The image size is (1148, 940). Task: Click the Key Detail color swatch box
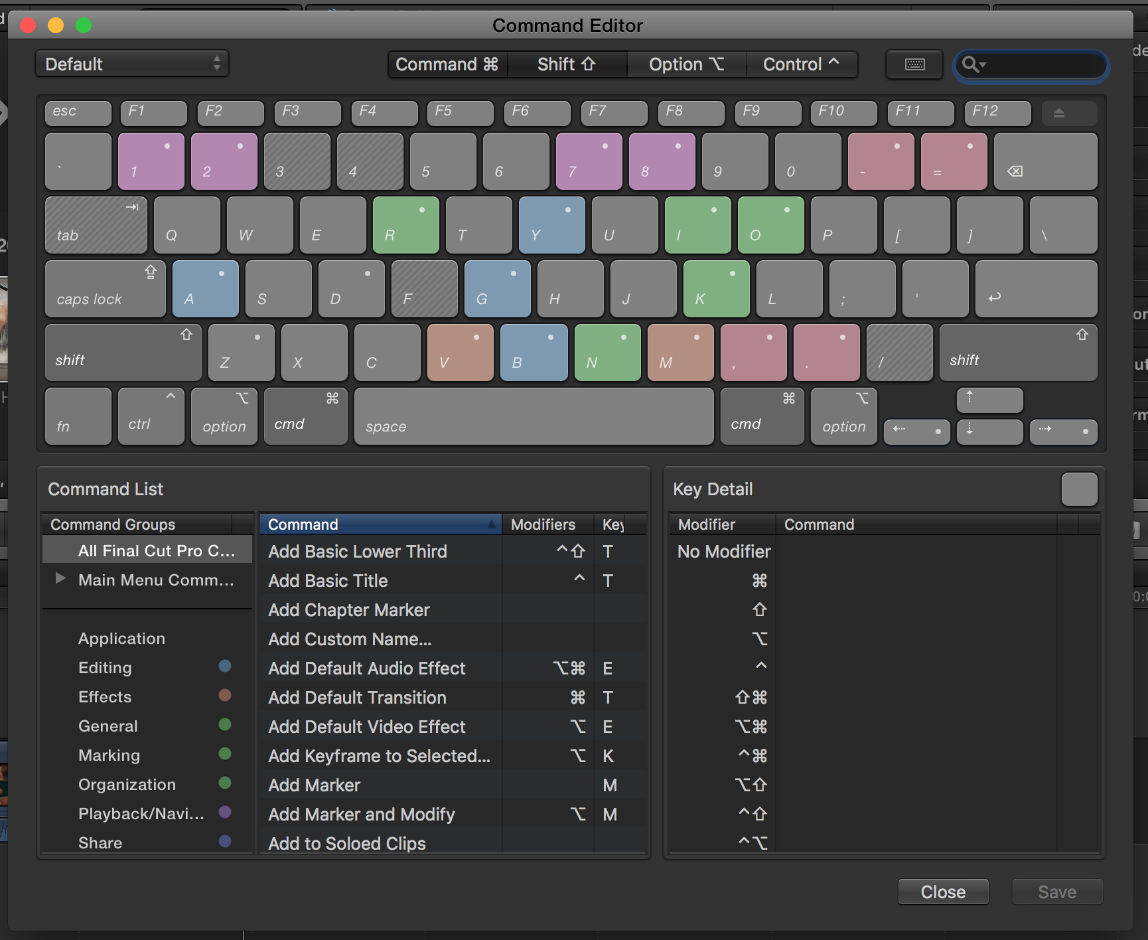tap(1079, 490)
